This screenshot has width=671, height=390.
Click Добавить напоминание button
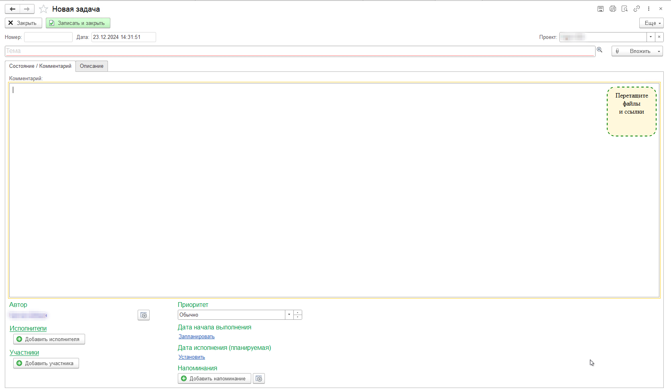[214, 378]
